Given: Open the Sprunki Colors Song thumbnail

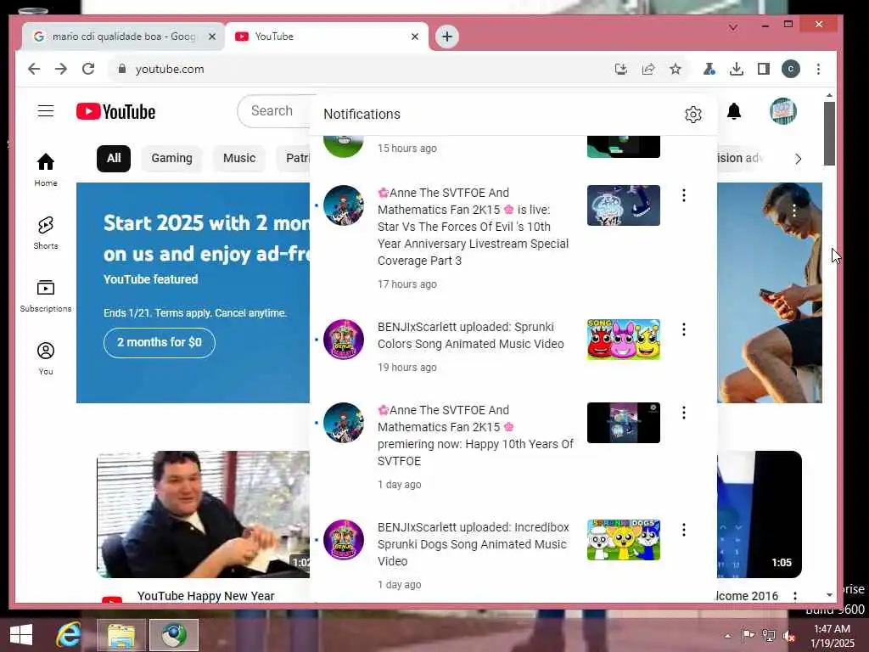Looking at the screenshot, I should pyautogui.click(x=624, y=340).
